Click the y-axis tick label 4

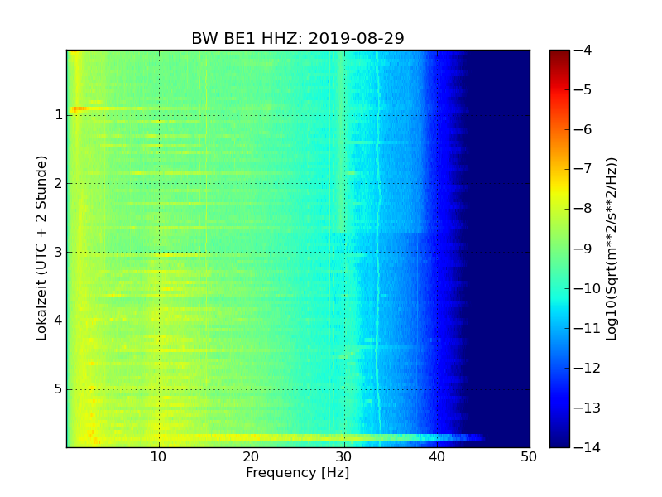click(59, 321)
